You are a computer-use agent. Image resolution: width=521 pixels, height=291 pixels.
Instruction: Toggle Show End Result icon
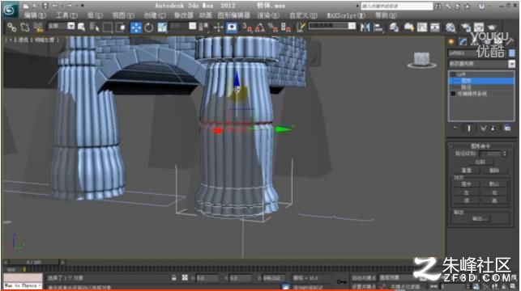[x=469, y=128]
